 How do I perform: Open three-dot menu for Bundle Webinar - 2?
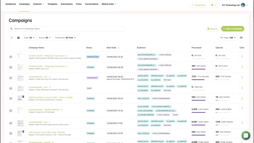pyautogui.click(x=242, y=108)
